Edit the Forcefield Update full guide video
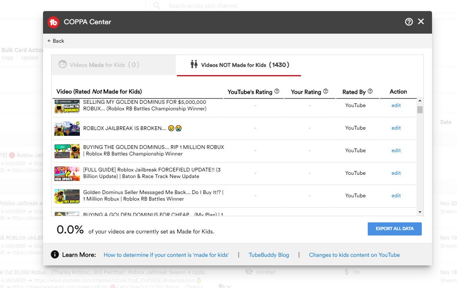The image size is (457, 288). tap(396, 173)
